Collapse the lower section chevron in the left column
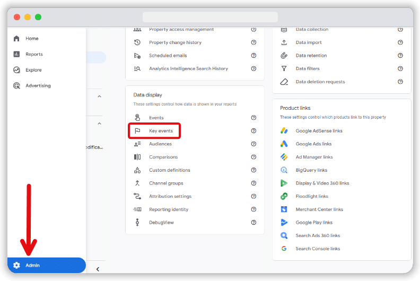Image resolution: width=420 pixels, height=281 pixels. coord(99,124)
